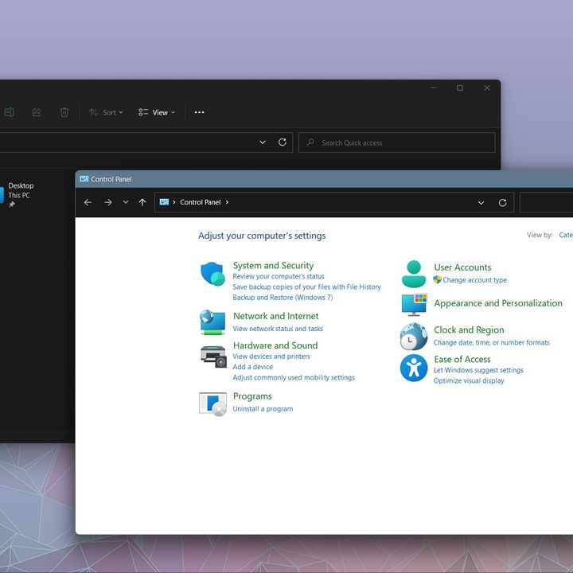Click Save backup copies with File History
This screenshot has height=573, width=573.
[x=306, y=286]
